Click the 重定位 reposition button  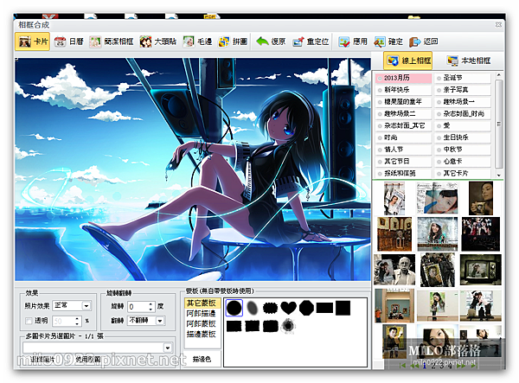(x=311, y=41)
